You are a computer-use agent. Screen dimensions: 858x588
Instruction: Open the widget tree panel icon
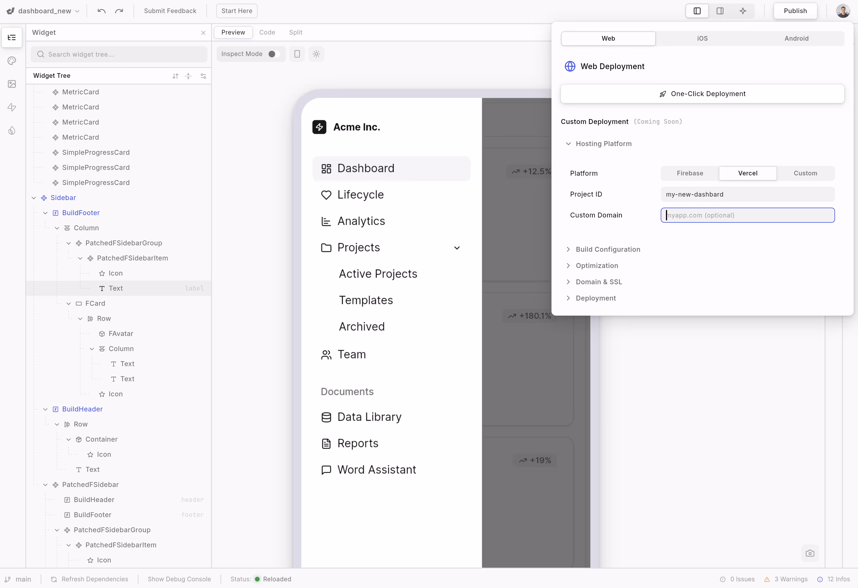[x=12, y=37]
